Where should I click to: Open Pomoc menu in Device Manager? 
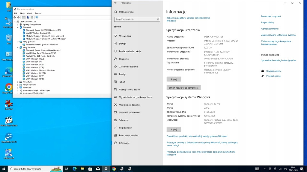38,13
